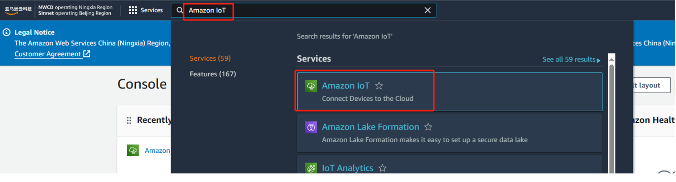Image resolution: width=676 pixels, height=182 pixels.
Task: Click the Services grid icon
Action: [133, 10]
